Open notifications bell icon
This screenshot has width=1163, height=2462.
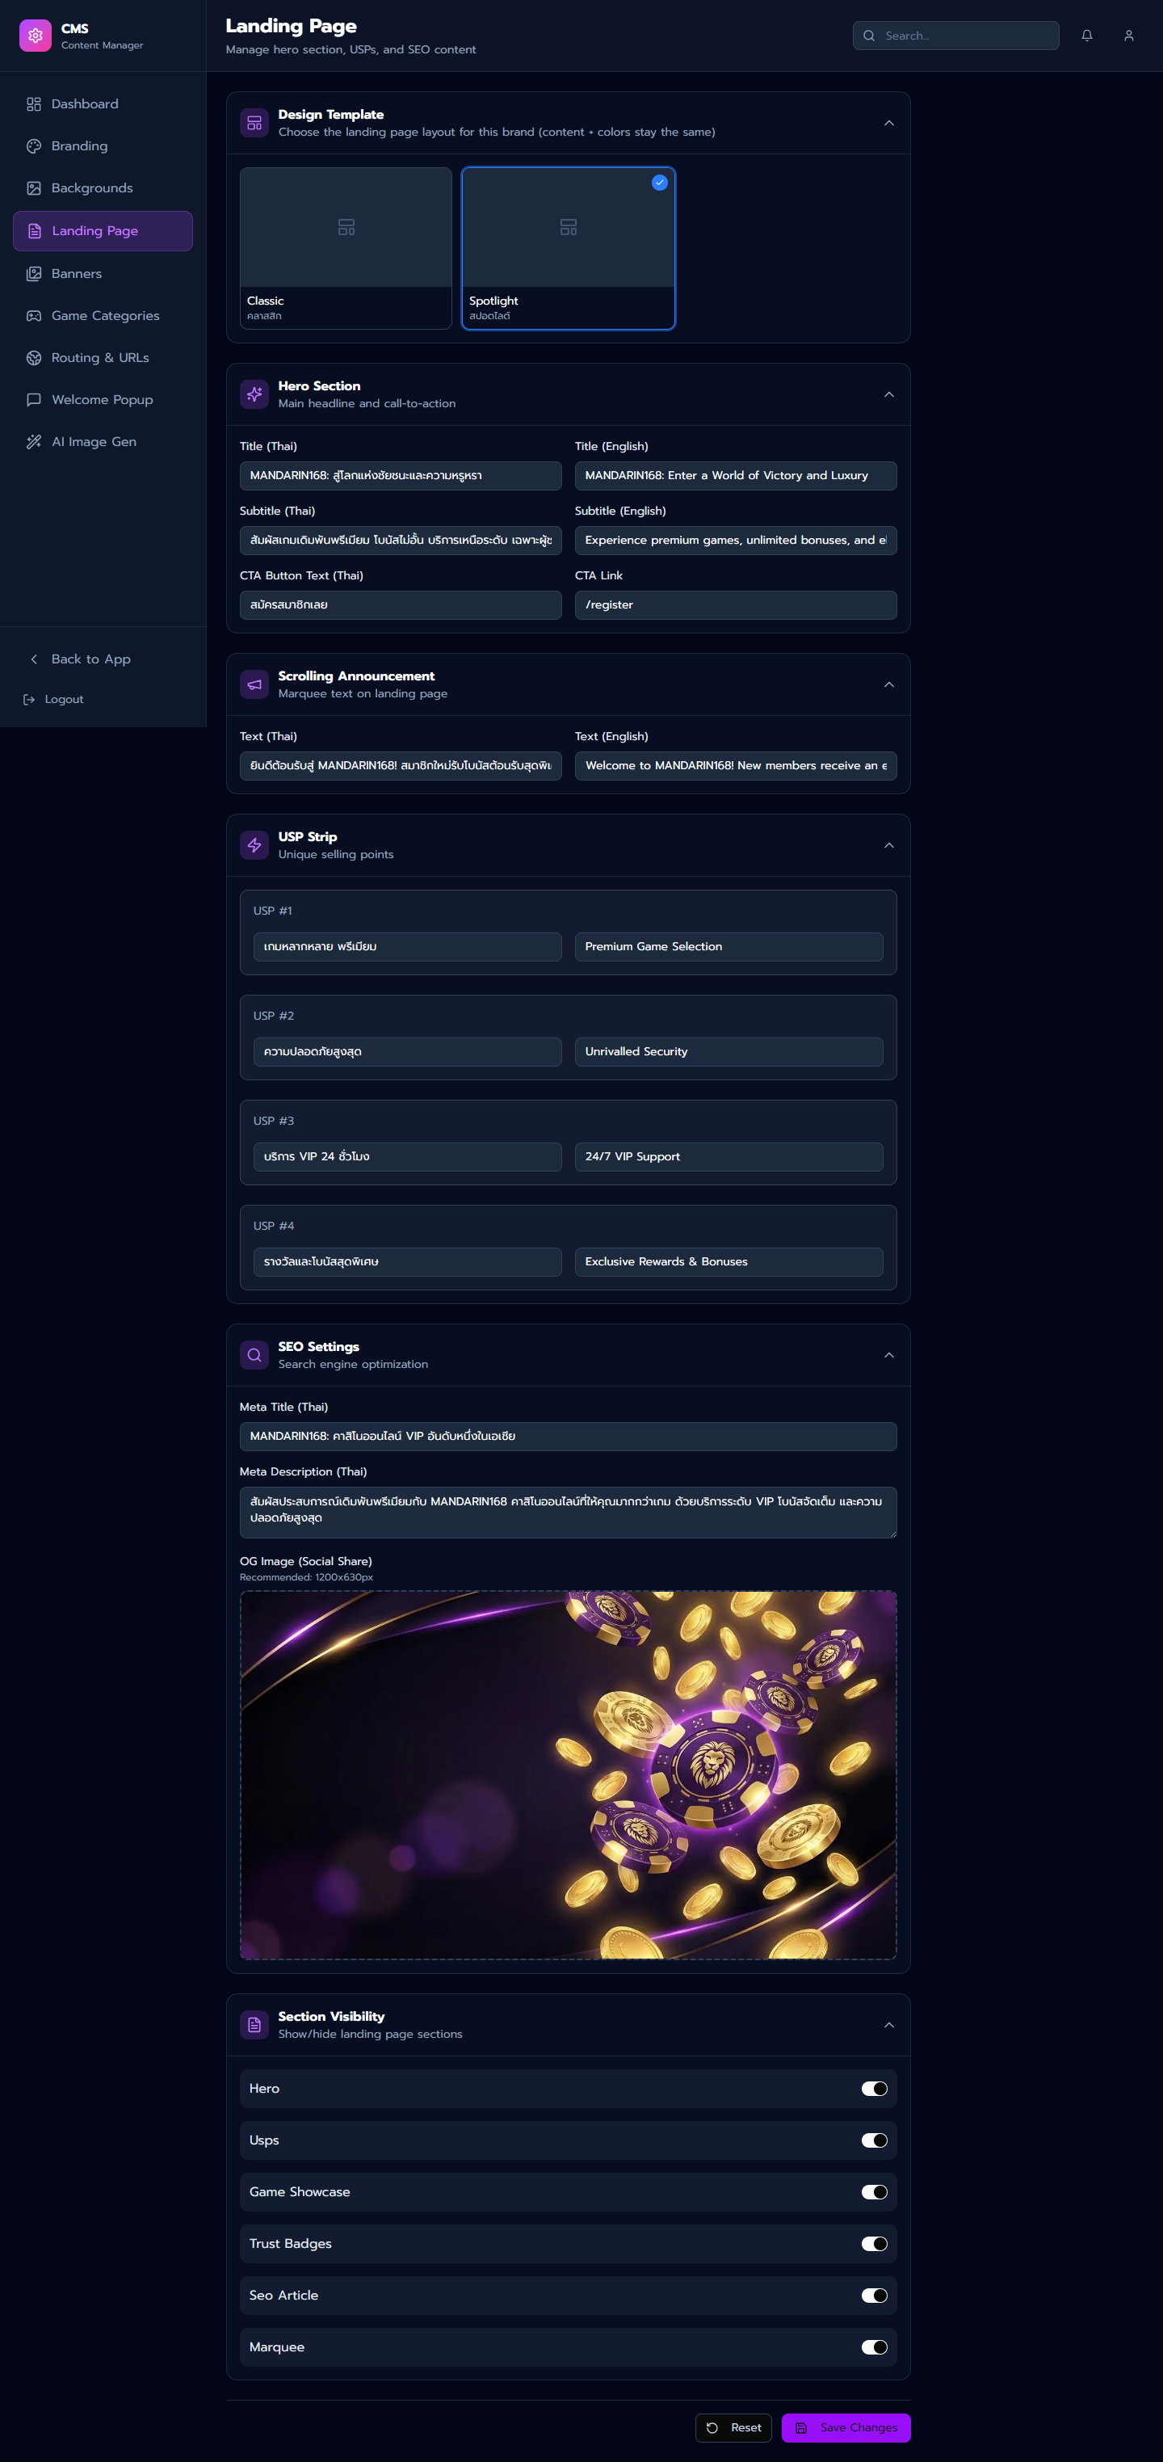coord(1086,36)
